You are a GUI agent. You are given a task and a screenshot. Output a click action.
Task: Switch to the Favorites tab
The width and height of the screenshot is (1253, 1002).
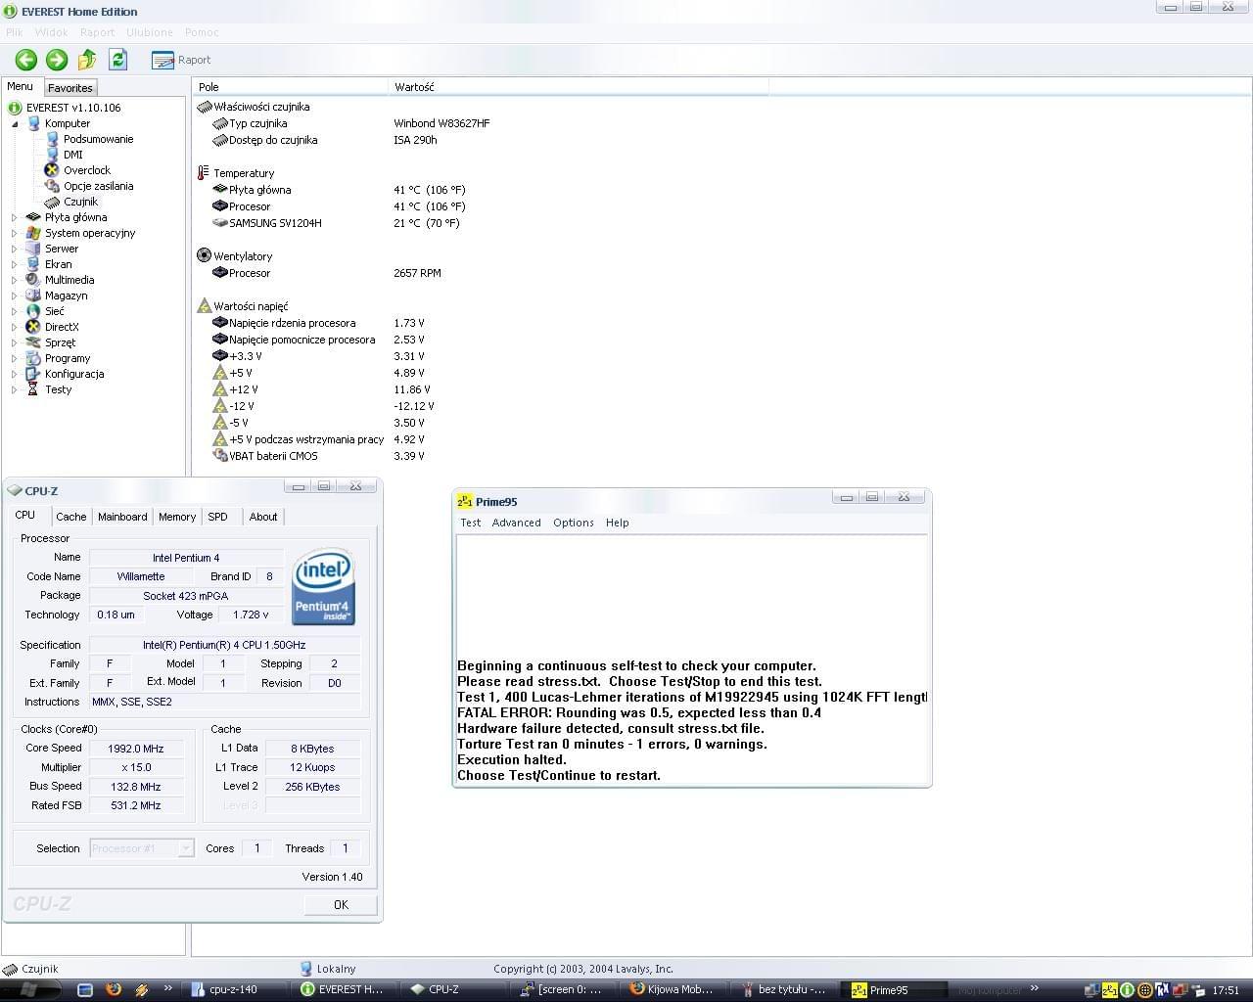[x=70, y=87]
